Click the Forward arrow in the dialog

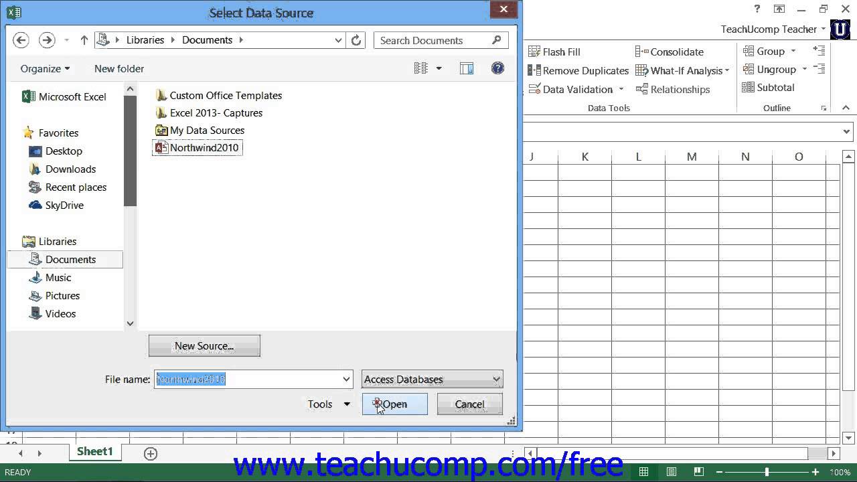tap(46, 40)
